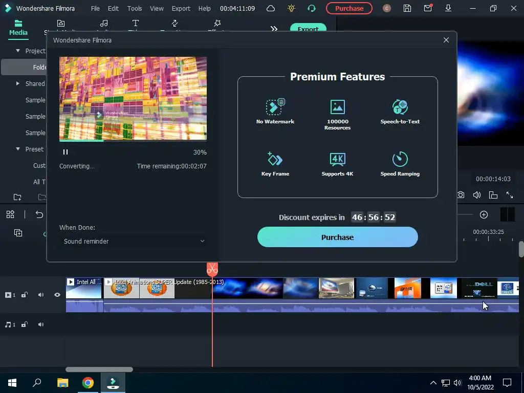Click the timeline vertical scrollbar handle

coord(521,249)
